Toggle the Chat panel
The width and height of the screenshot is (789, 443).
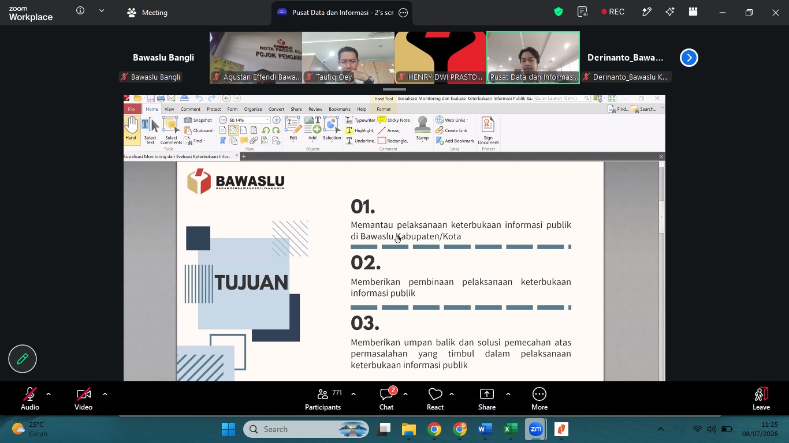[x=386, y=398]
